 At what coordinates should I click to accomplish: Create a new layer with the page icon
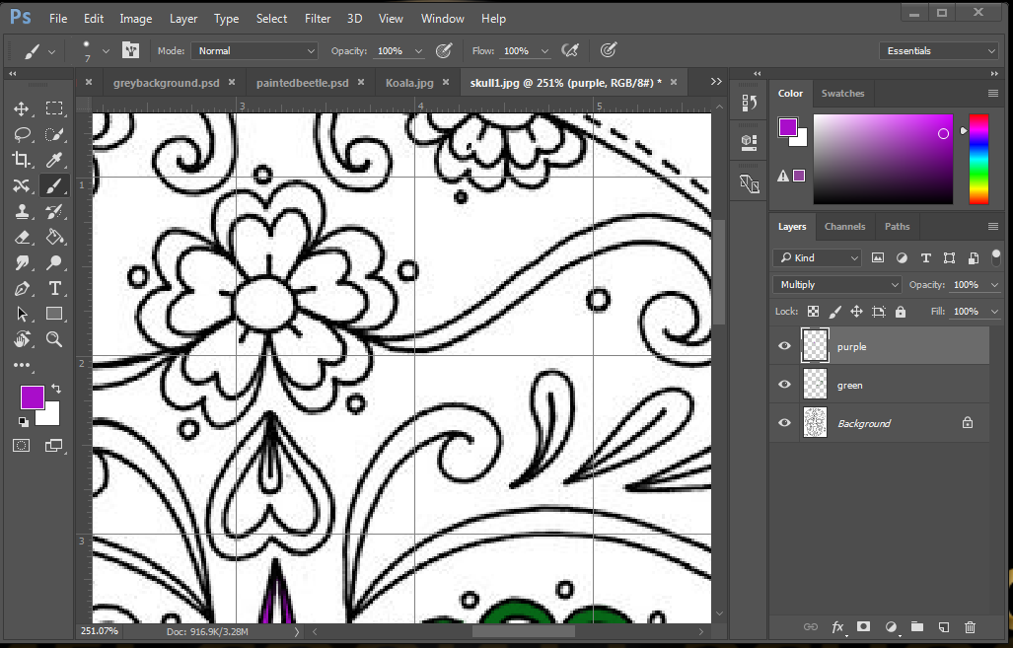tap(943, 627)
